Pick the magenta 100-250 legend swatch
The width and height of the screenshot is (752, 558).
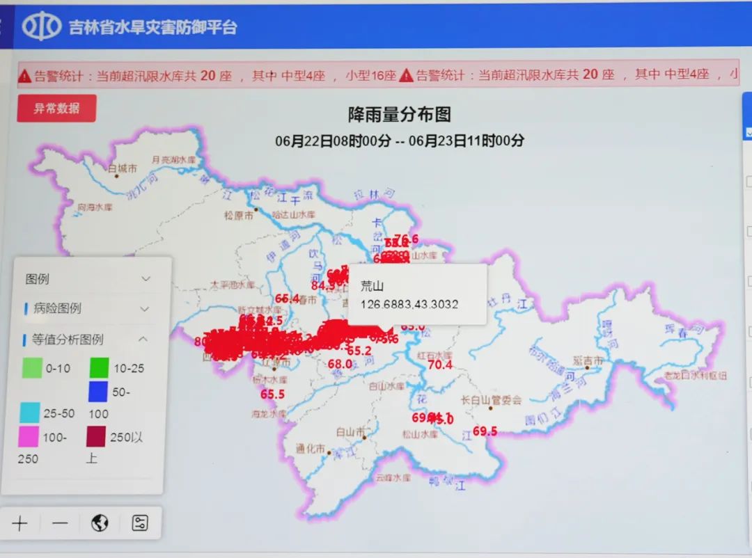point(30,436)
